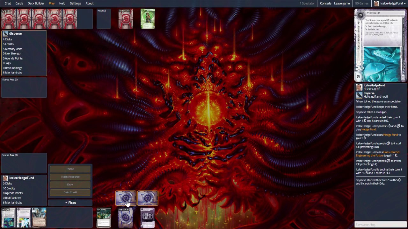Click the '0 Tags' stat
Viewport: 408px width, 229px height.
[7, 63]
